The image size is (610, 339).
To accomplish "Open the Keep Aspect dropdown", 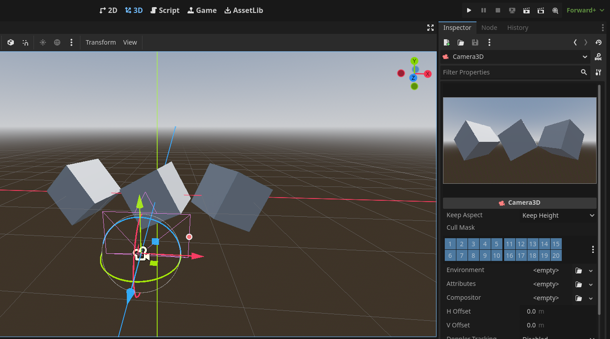I will 558,215.
